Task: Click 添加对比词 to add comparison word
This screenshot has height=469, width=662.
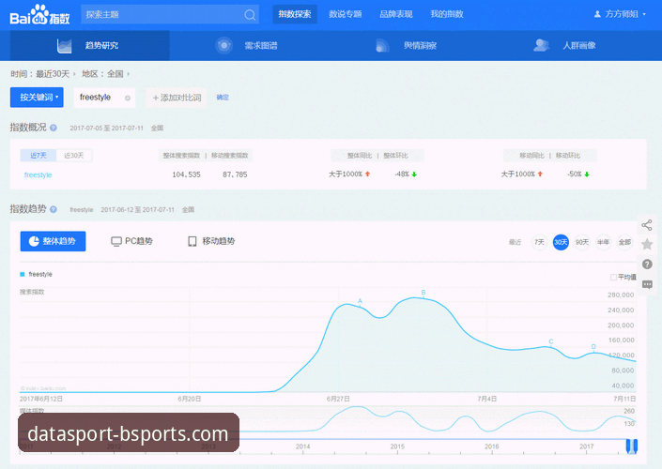Action: (x=177, y=98)
